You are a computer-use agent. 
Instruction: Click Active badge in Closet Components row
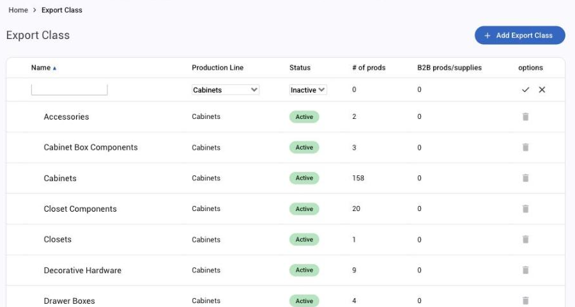[304, 209]
